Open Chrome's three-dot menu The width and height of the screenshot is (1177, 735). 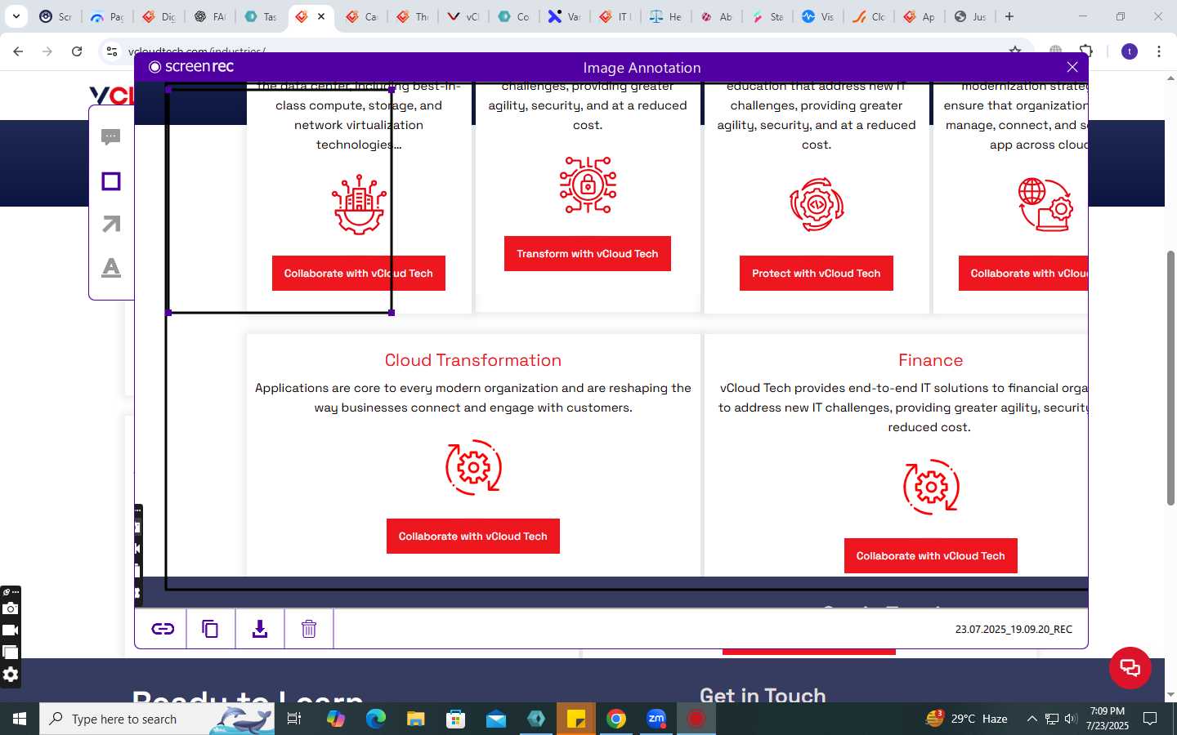coord(1159,51)
